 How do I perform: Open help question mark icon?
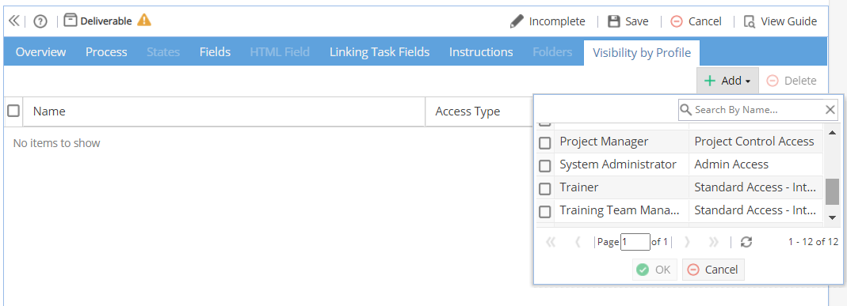(40, 21)
